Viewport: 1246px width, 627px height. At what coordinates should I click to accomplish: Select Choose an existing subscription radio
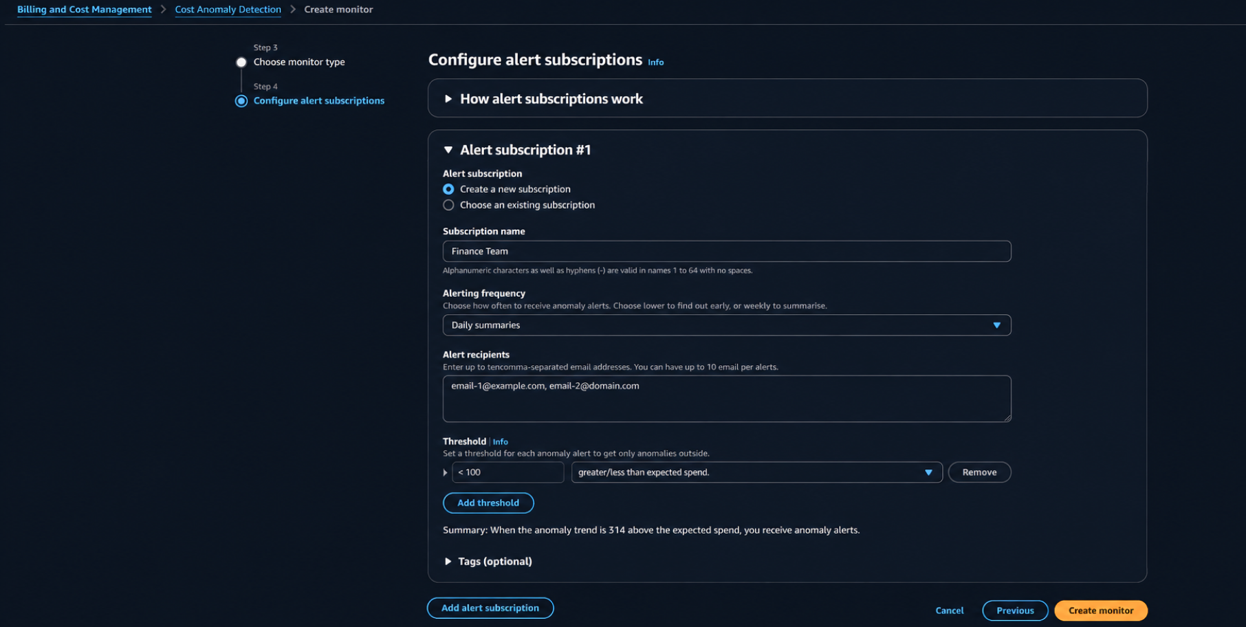[x=448, y=205]
